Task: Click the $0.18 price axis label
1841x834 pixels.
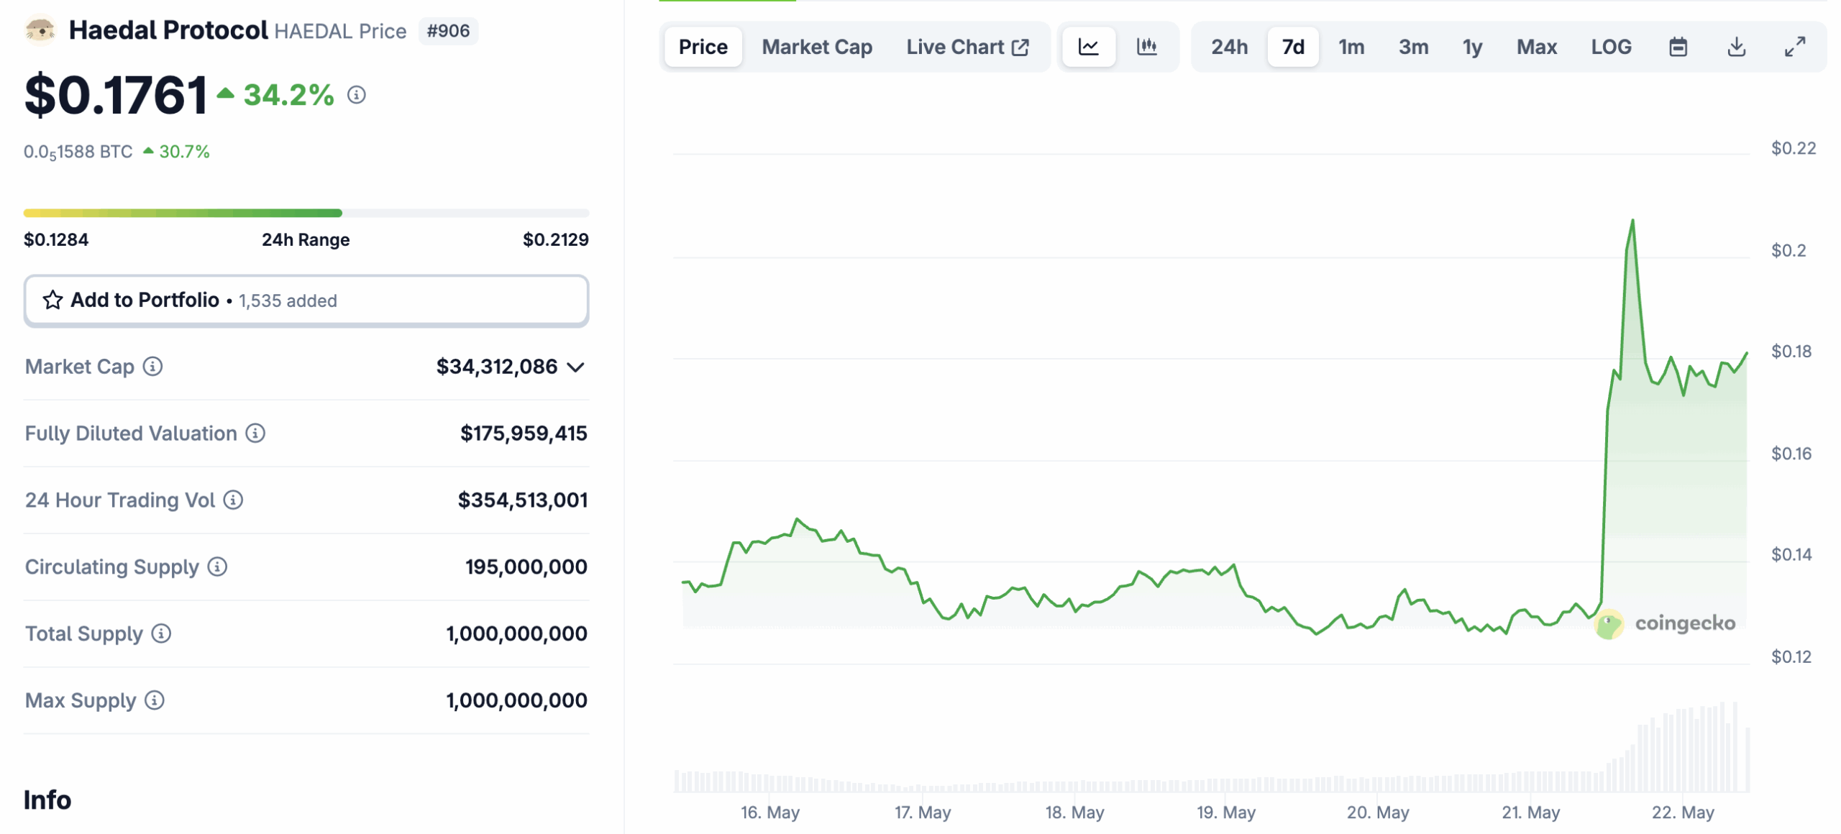Action: (1791, 352)
